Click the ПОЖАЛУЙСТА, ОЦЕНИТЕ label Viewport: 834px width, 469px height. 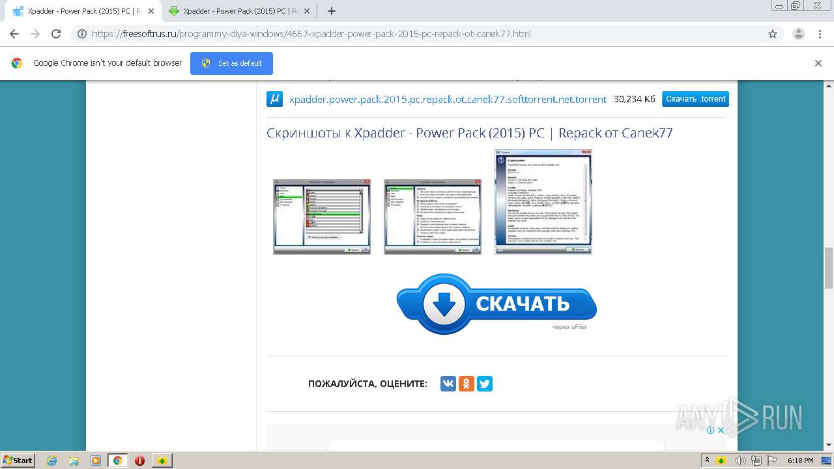367,384
